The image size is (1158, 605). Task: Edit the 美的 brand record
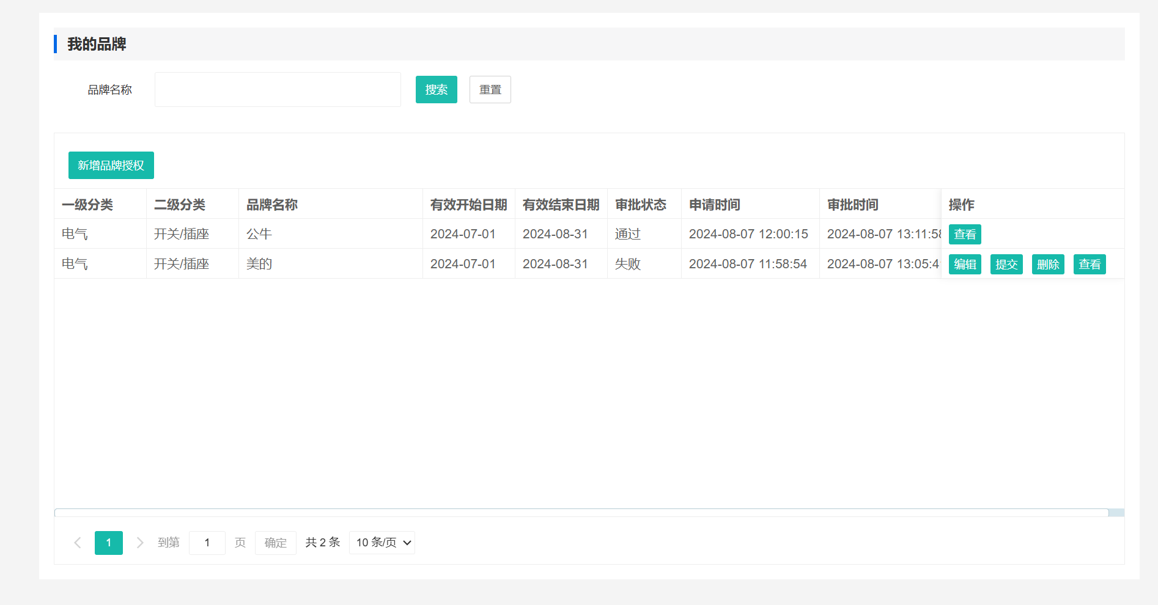964,265
